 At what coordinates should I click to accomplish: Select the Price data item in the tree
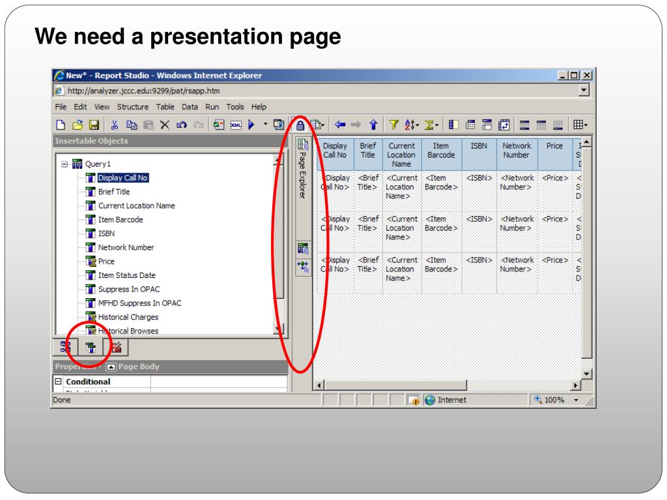coord(106,262)
